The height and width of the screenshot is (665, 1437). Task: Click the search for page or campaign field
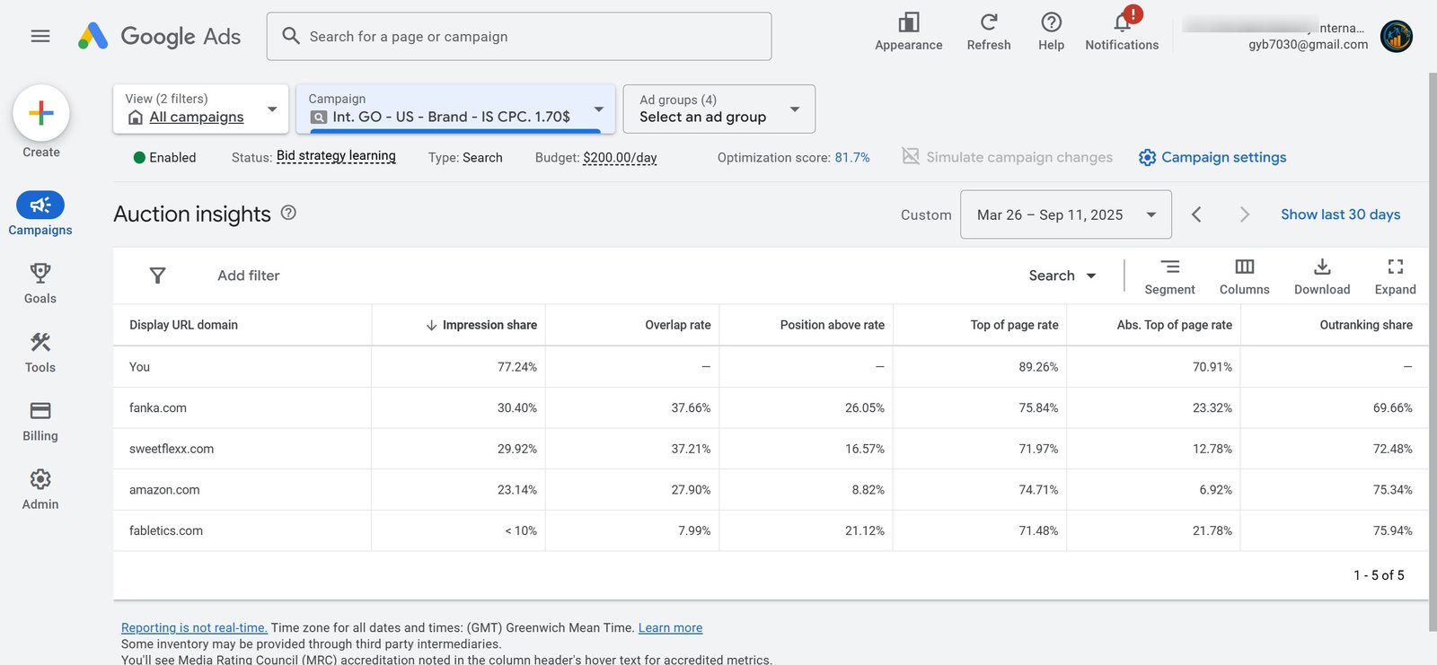point(519,37)
